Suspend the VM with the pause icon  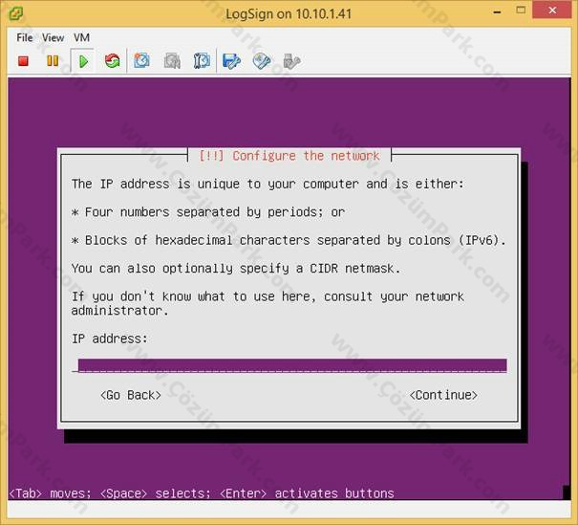coord(53,61)
